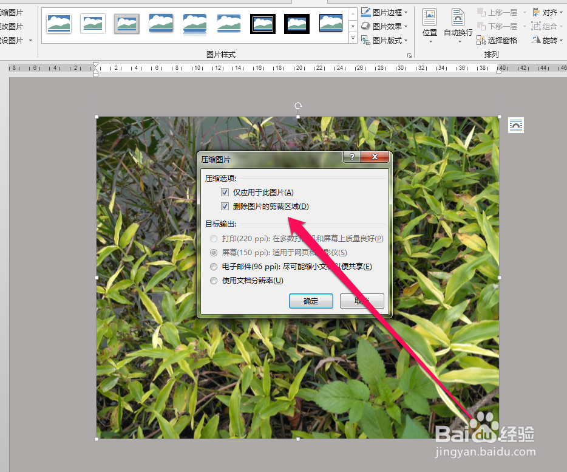Toggle 删除图片的剪裁区域 checkbox
Viewport: 567px width, 472px height.
click(225, 207)
